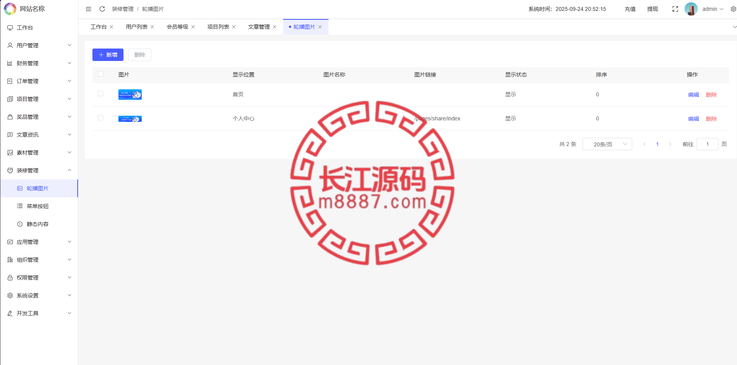This screenshot has width=737, height=365.
Task: Switch to the 用户列表 tab
Action: pyautogui.click(x=137, y=27)
